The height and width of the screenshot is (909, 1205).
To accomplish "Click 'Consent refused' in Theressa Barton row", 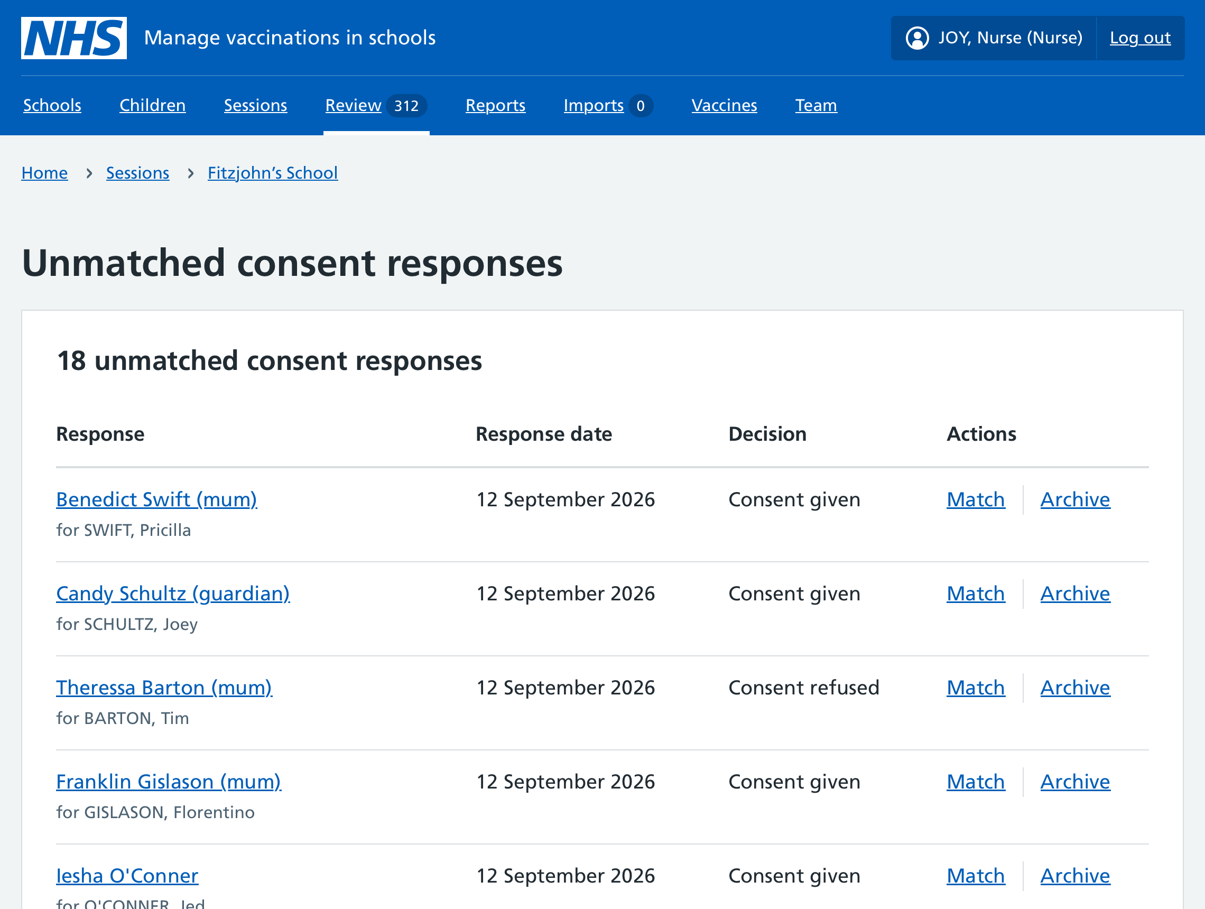I will 804,688.
